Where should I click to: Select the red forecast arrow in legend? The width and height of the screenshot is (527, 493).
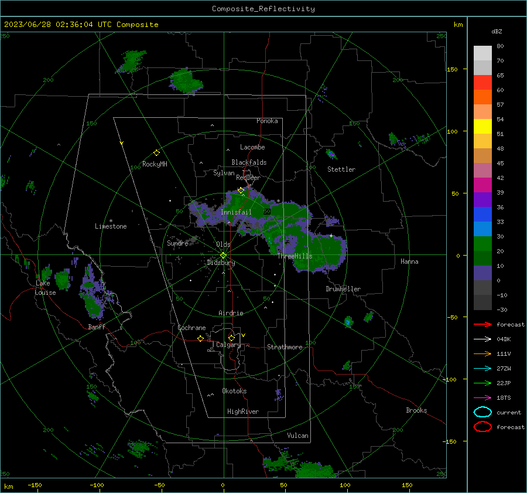pos(482,324)
